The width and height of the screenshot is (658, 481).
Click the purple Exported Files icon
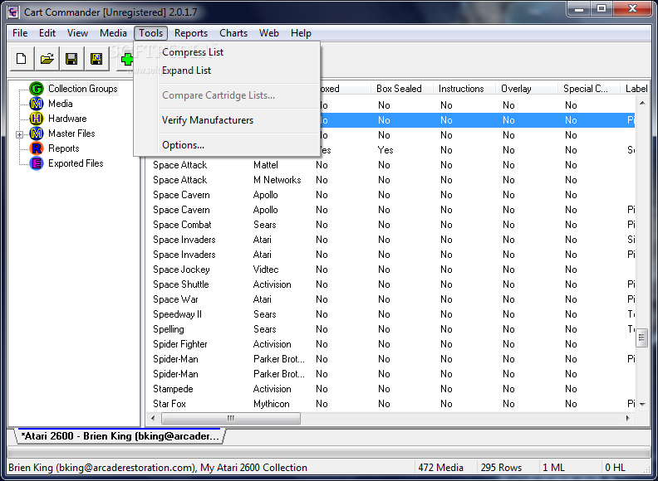click(37, 163)
